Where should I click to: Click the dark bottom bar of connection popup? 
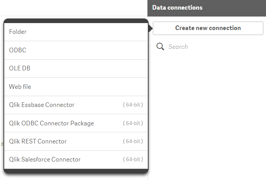coord(76,171)
